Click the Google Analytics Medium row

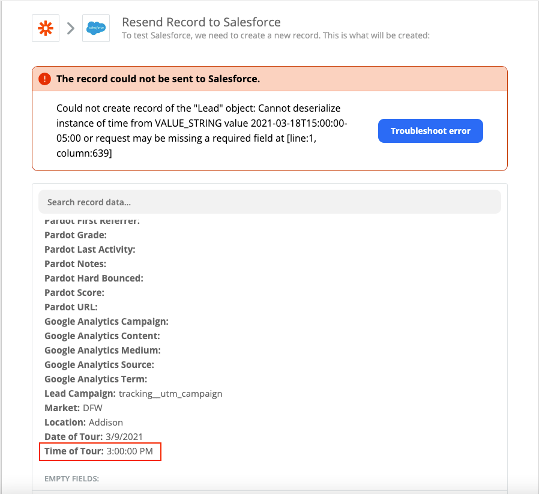point(103,351)
